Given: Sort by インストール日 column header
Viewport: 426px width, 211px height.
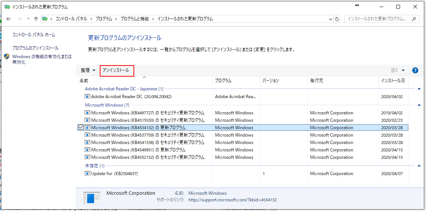Looking at the screenshot, I should coord(393,81).
